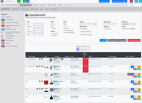This screenshot has width=142, height=103.
Task: Click email envelope icon in admin row
Action: coord(90,59)
